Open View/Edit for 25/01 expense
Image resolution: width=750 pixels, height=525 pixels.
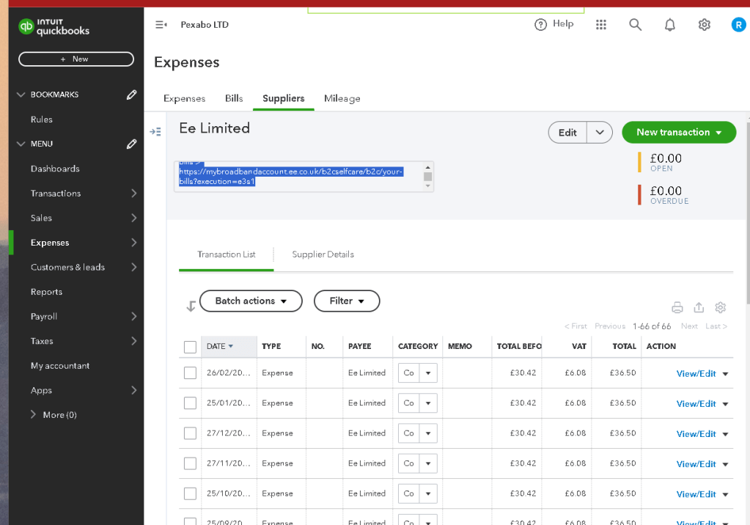[696, 404]
